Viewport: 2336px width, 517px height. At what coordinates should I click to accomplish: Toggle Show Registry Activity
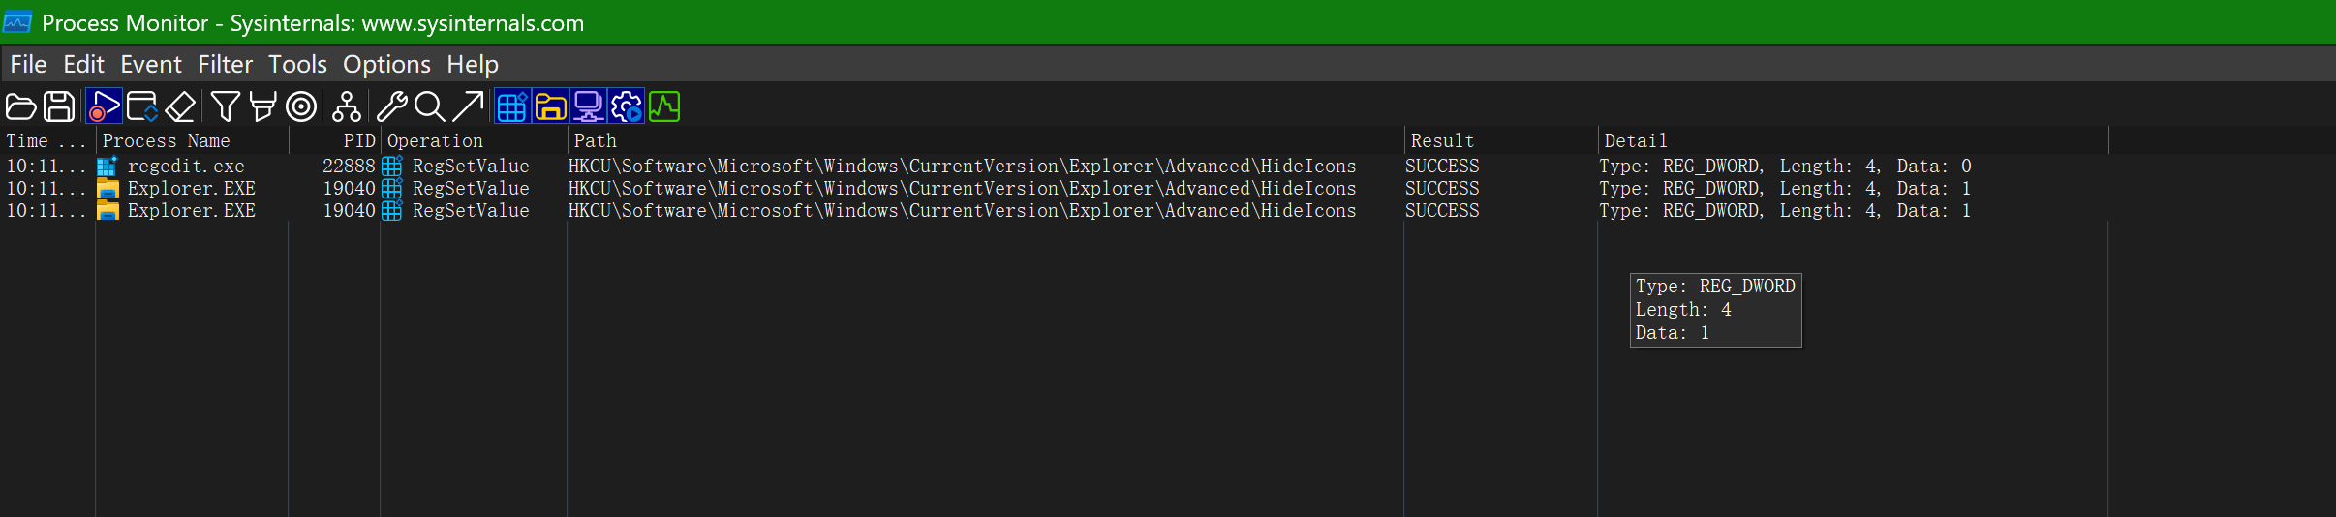point(512,106)
